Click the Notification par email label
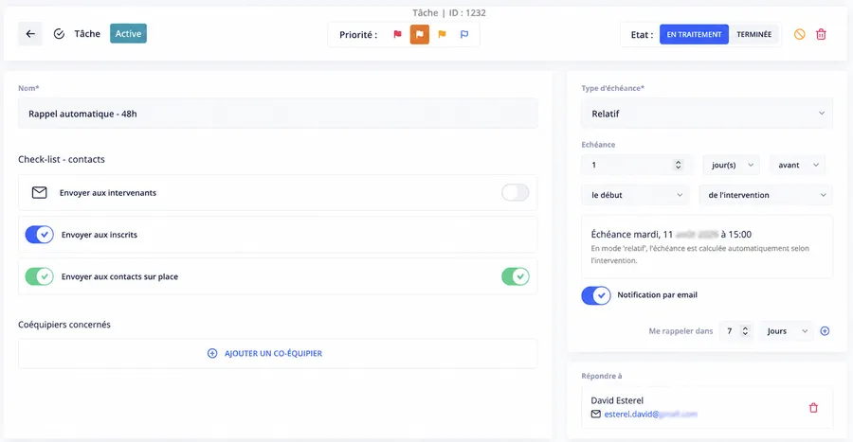 [657, 295]
